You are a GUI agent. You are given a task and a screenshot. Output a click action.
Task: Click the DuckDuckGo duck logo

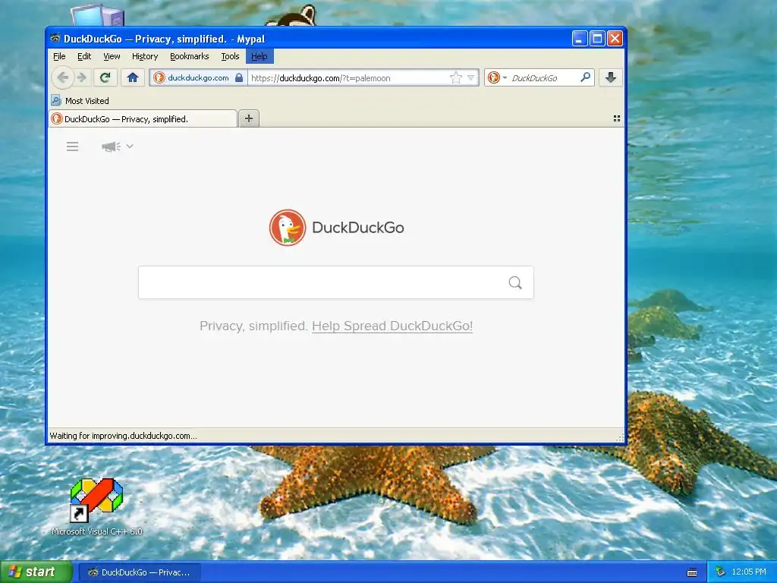(288, 228)
